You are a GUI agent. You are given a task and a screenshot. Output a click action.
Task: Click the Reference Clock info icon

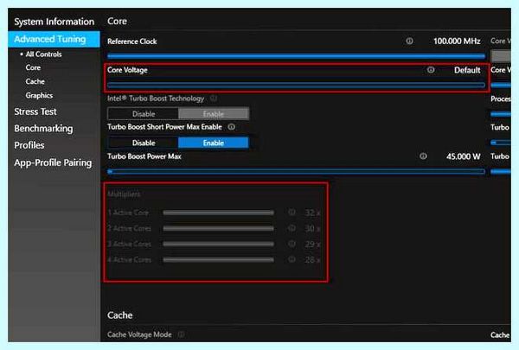409,41
